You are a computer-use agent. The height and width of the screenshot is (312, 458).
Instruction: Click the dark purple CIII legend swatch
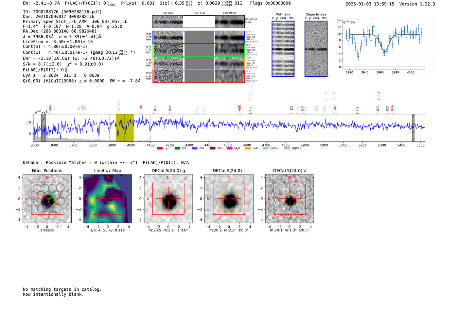click(x=213, y=148)
